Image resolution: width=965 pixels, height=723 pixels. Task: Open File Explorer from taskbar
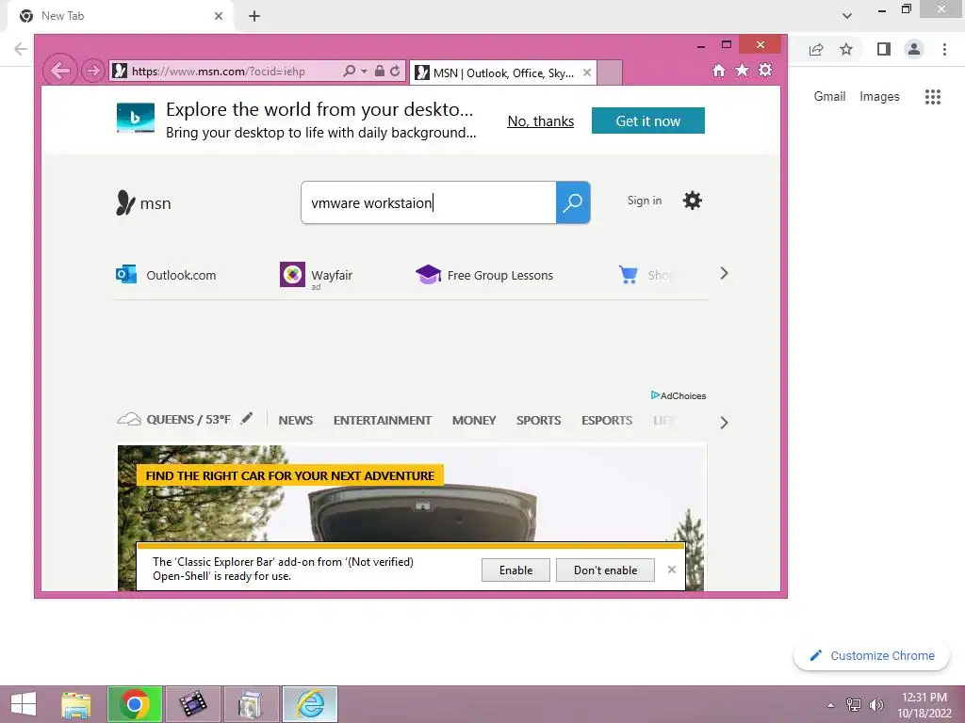(76, 704)
